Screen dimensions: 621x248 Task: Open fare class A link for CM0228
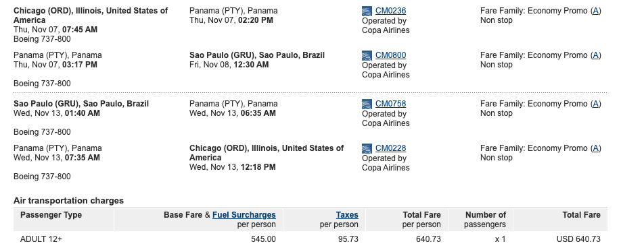pyautogui.click(x=595, y=148)
